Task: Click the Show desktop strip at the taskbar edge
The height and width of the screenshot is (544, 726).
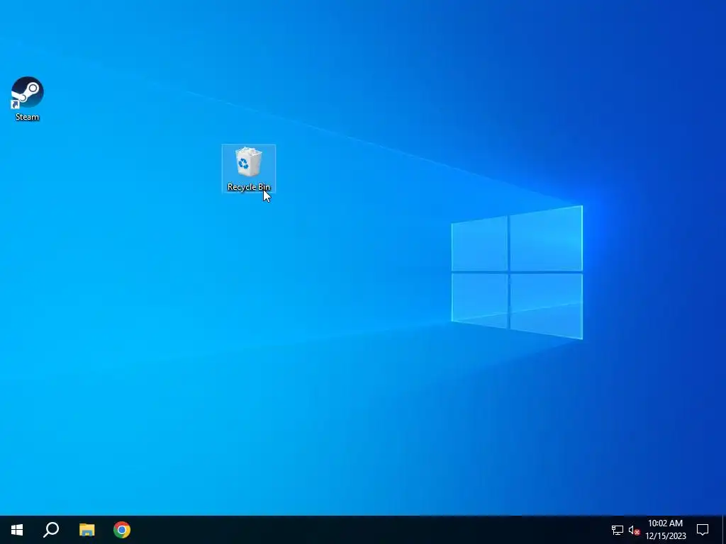Action: pos(724,530)
